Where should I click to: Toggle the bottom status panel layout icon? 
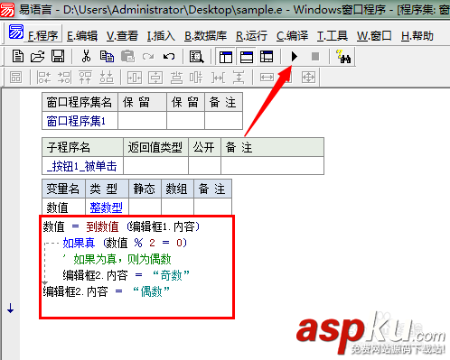point(247,57)
